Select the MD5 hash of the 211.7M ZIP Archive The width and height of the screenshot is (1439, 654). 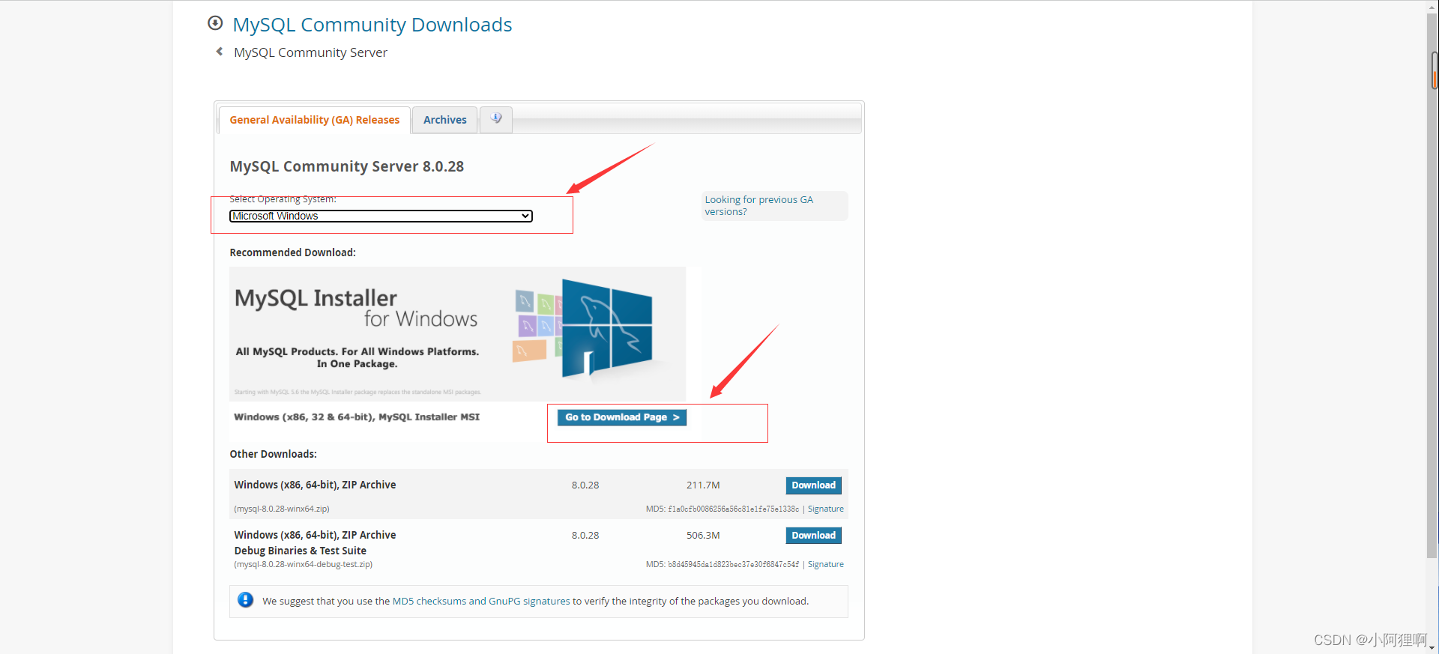pos(734,509)
